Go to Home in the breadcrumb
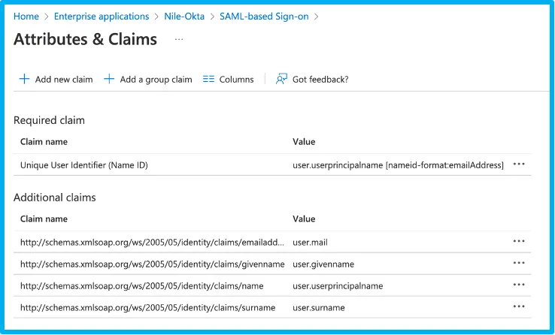The height and width of the screenshot is (335, 555). coord(26,17)
